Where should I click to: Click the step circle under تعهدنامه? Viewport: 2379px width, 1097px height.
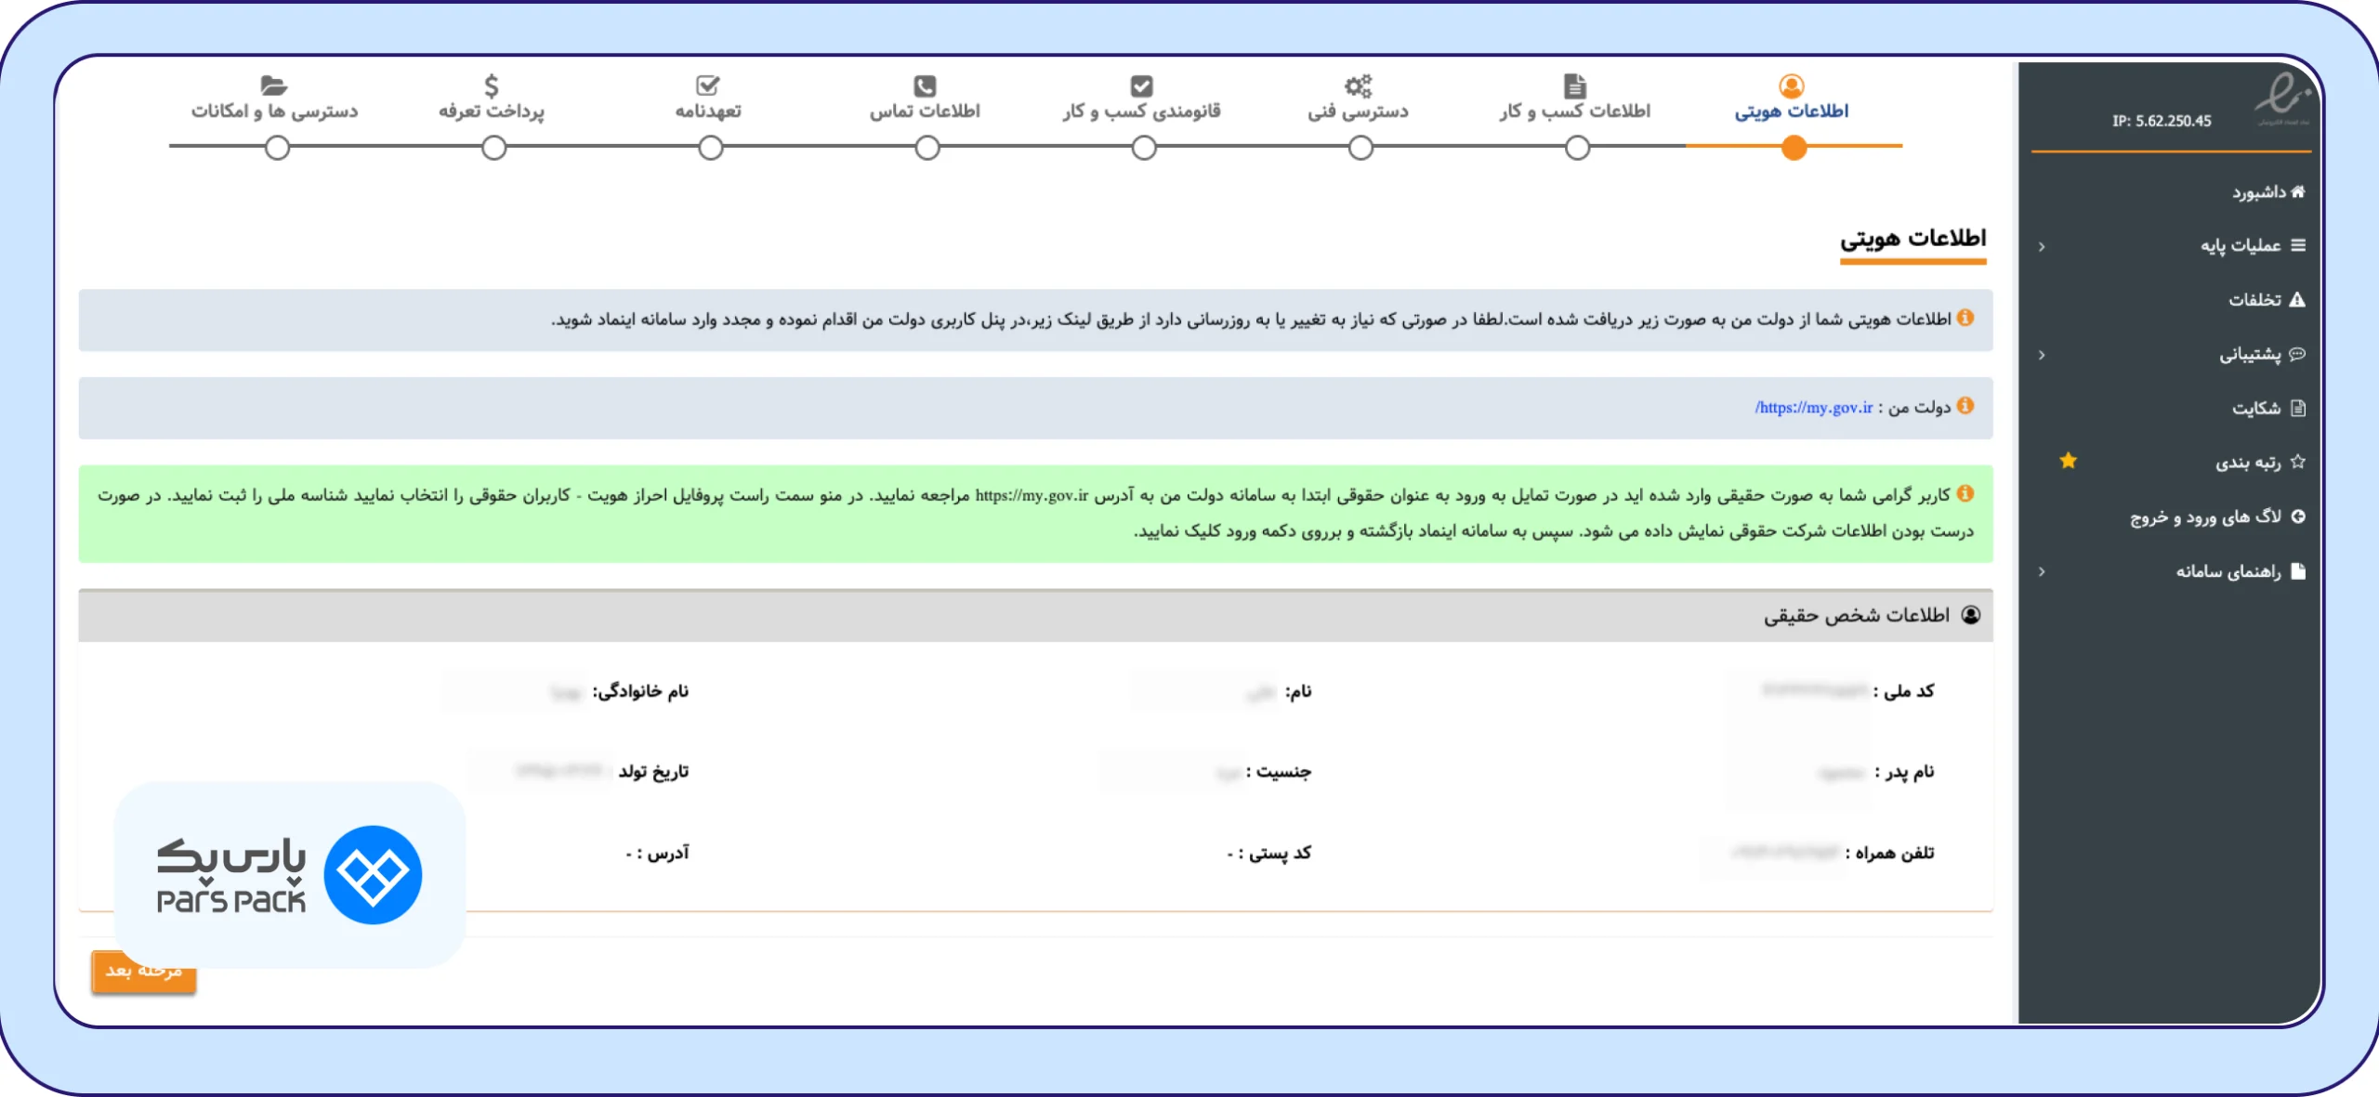[711, 148]
